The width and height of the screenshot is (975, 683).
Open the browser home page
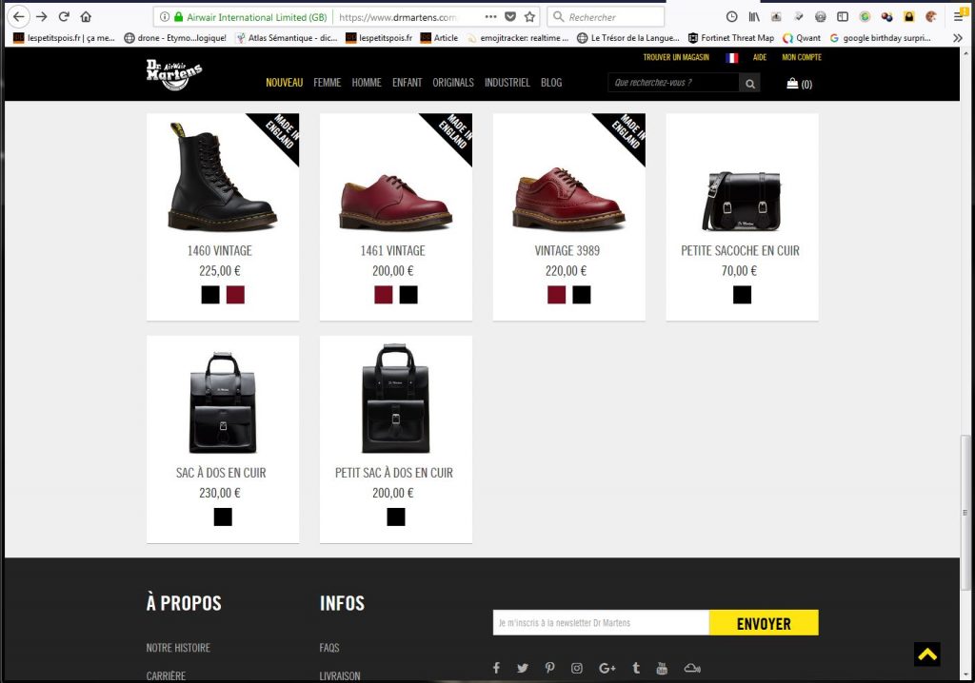click(86, 17)
